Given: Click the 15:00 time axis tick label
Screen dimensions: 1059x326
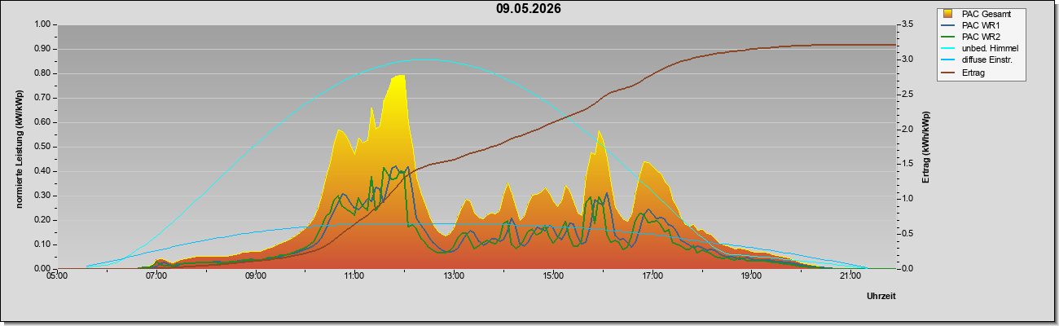Looking at the screenshot, I should pos(552,277).
